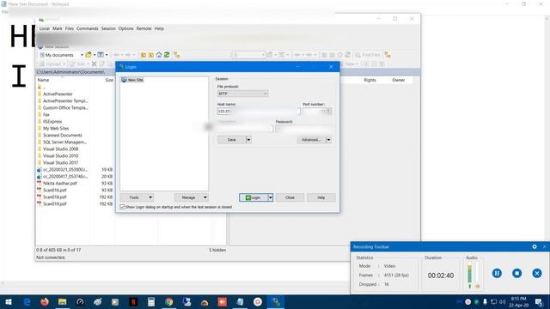Click the Save button in the session form
The width and height of the screenshot is (550, 309).
(231, 140)
